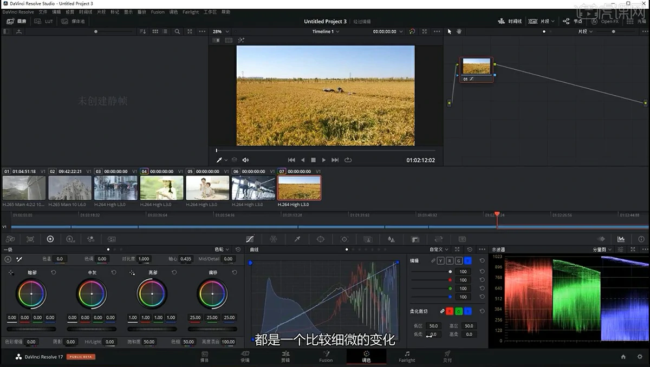This screenshot has height=367, width=650.
Task: Open the Magic Mask palette icon
Action: (x=368, y=239)
